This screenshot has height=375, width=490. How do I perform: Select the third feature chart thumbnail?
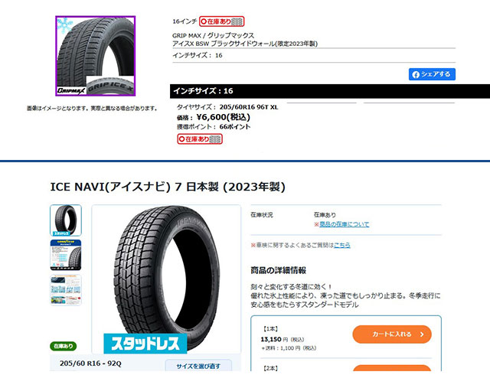pos(66,290)
